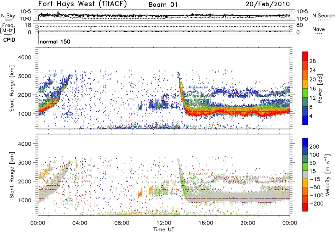The width and height of the screenshot is (335, 232).
Task: Click the 'N.Sky' legend label
Action: (x=8, y=15)
